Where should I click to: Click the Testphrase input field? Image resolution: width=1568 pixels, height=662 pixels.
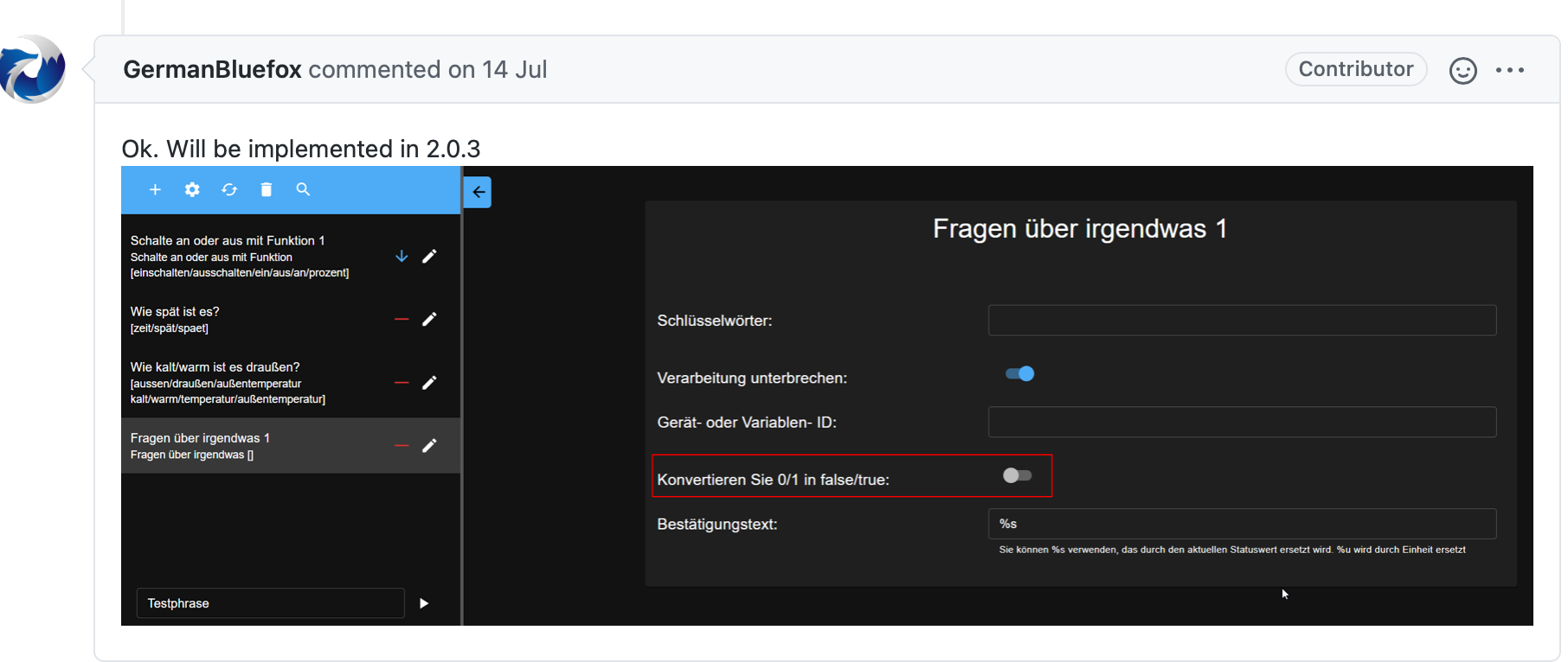[270, 603]
